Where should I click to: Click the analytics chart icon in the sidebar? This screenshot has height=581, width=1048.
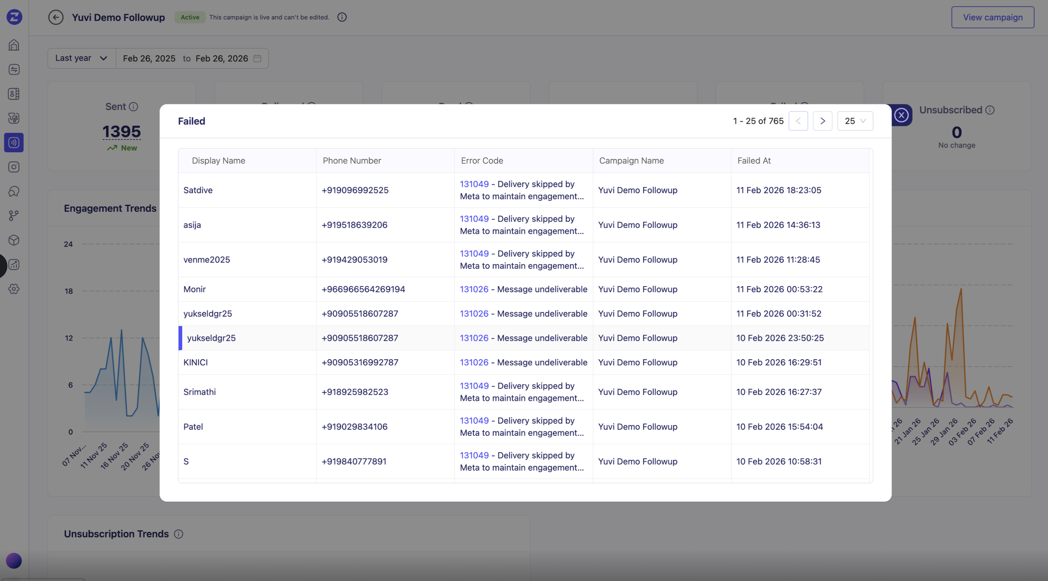pos(14,265)
